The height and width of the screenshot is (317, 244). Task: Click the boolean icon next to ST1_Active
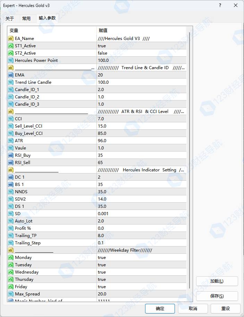(11, 46)
